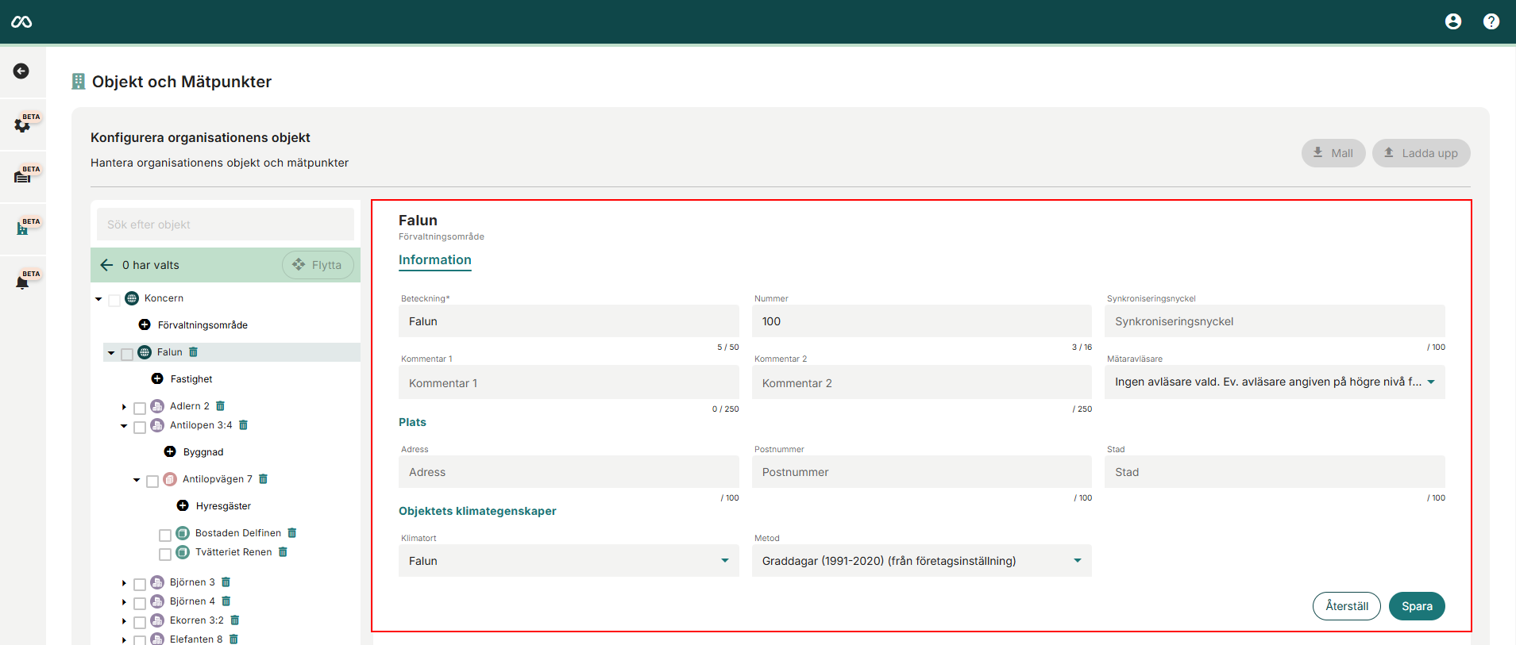The width and height of the screenshot is (1516, 645).
Task: Expand the Mätaravläsare dropdown
Action: click(x=1274, y=382)
